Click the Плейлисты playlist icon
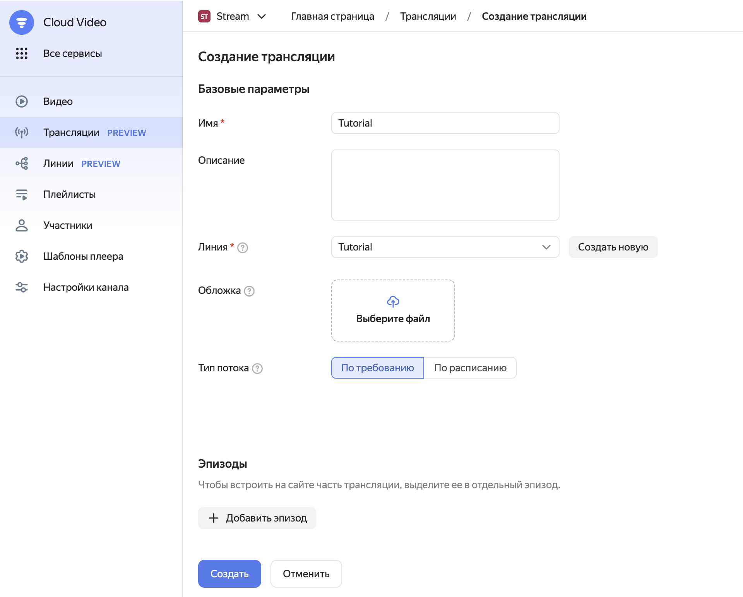 coord(22,194)
